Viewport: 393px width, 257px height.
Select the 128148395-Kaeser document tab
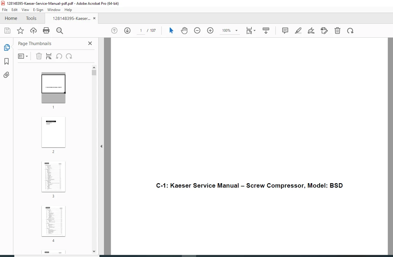coord(71,18)
